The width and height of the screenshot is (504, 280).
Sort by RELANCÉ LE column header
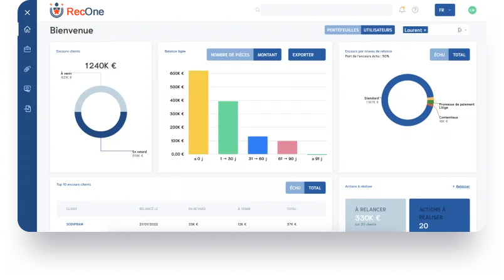(x=149, y=209)
